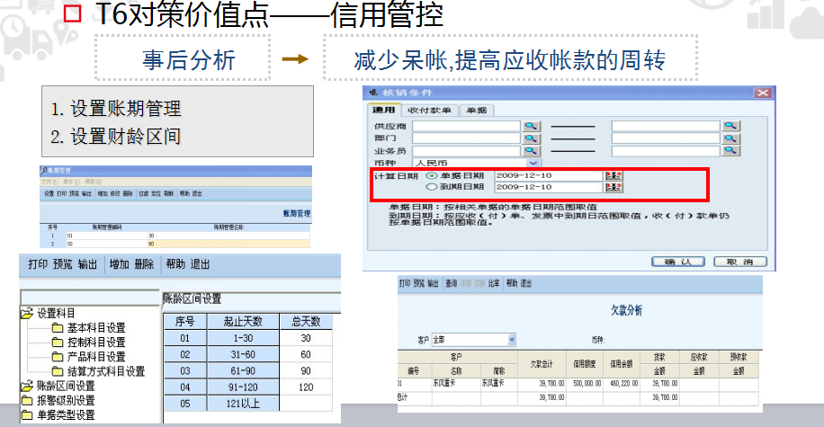This screenshot has width=824, height=427.
Task: Click the 单据类型设置 folder icon
Action: [x=27, y=415]
